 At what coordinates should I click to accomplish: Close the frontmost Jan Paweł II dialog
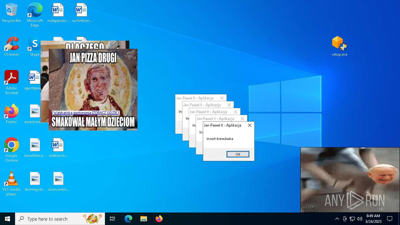pos(249,125)
